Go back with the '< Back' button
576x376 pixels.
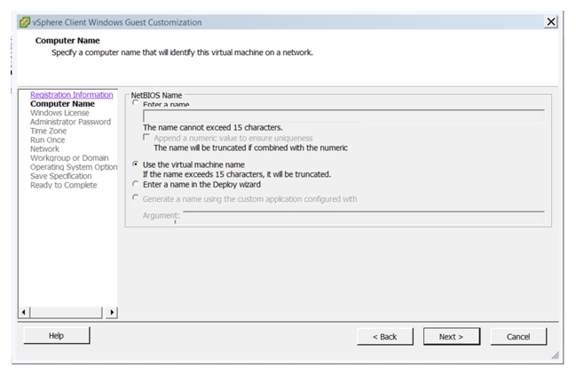(x=385, y=337)
